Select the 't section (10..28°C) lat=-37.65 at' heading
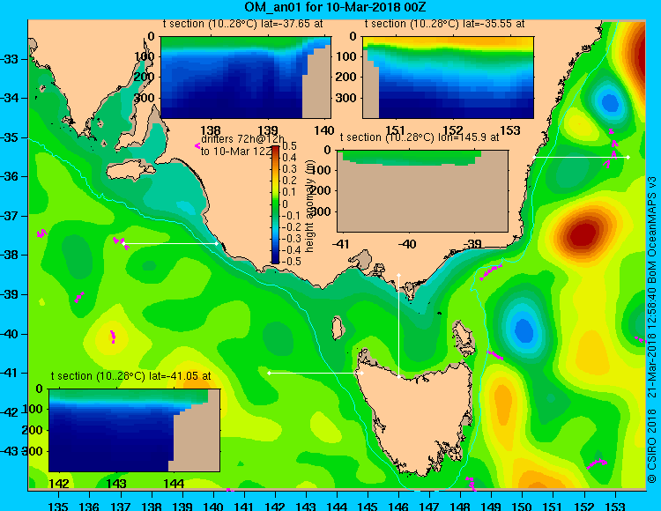Screen dimensions: 661x511 click(243, 24)
